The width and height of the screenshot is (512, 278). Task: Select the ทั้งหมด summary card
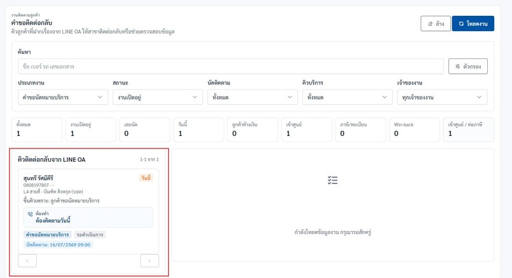click(37, 129)
